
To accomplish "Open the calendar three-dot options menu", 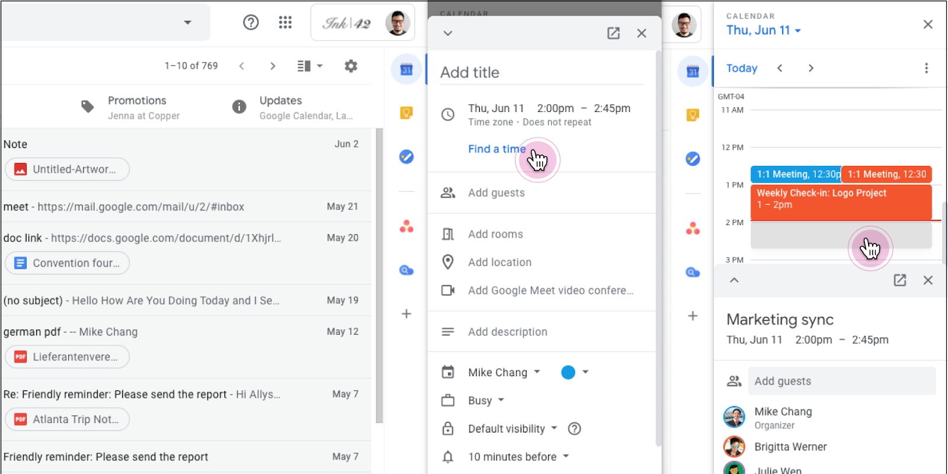I will click(x=926, y=68).
